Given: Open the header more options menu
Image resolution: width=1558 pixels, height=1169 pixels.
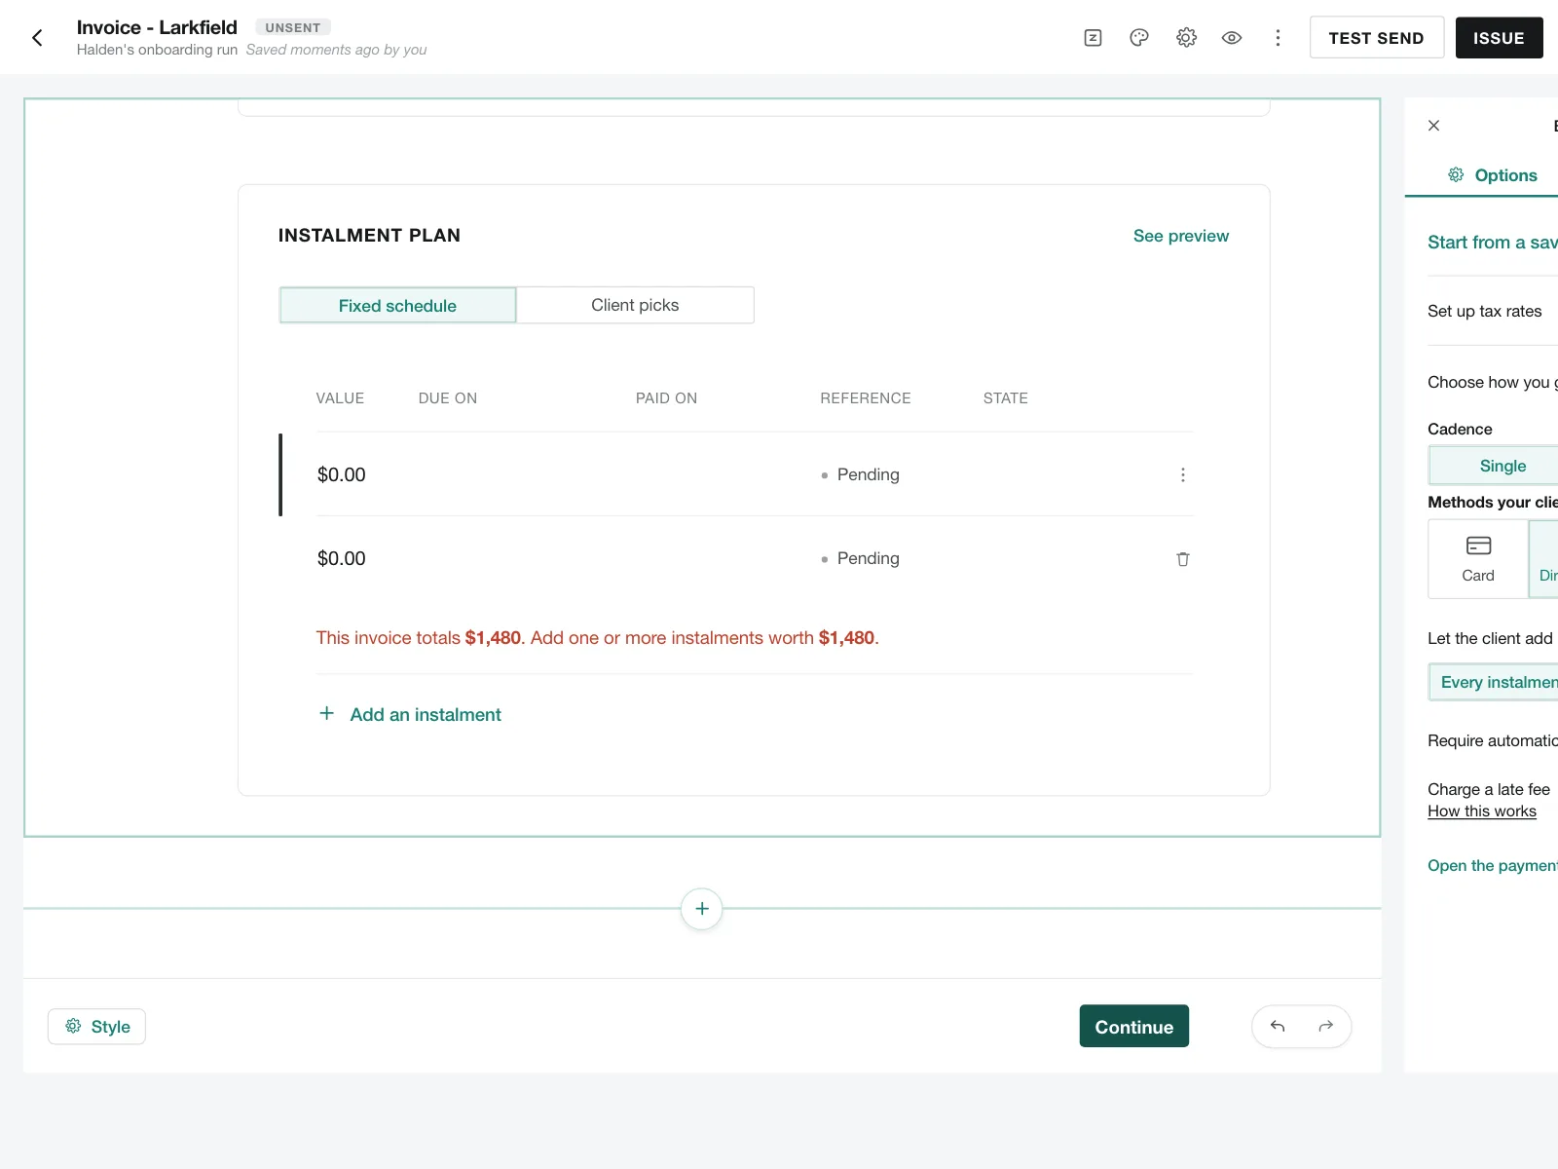Looking at the screenshot, I should point(1278,38).
